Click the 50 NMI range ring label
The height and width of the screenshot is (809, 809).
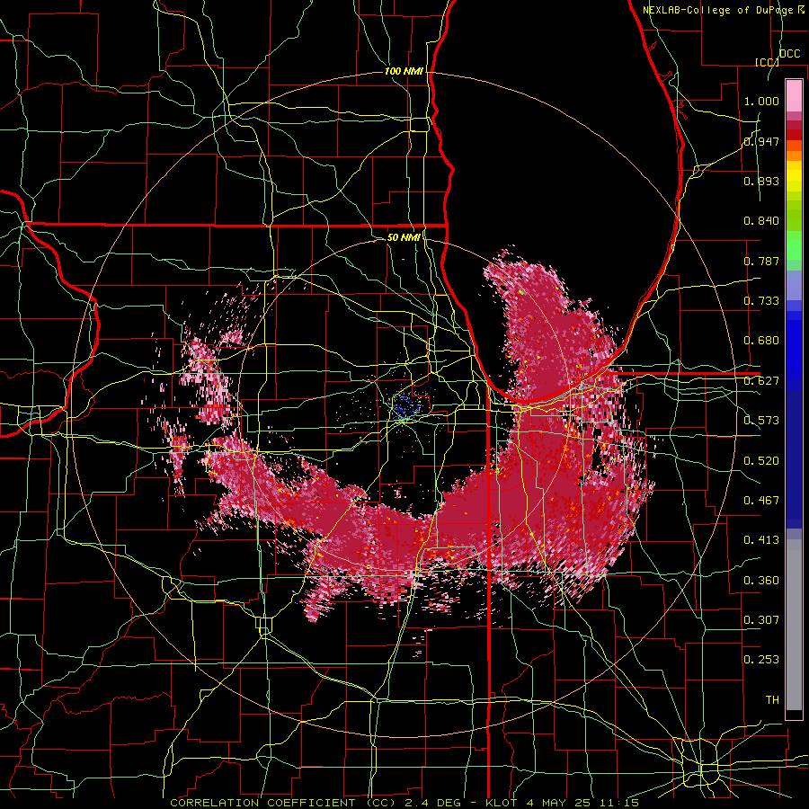(404, 237)
